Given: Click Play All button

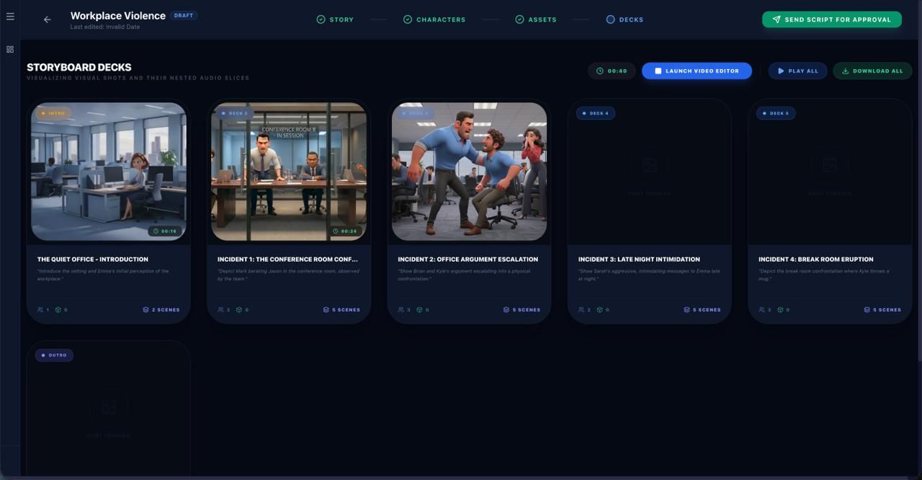Looking at the screenshot, I should coord(797,71).
